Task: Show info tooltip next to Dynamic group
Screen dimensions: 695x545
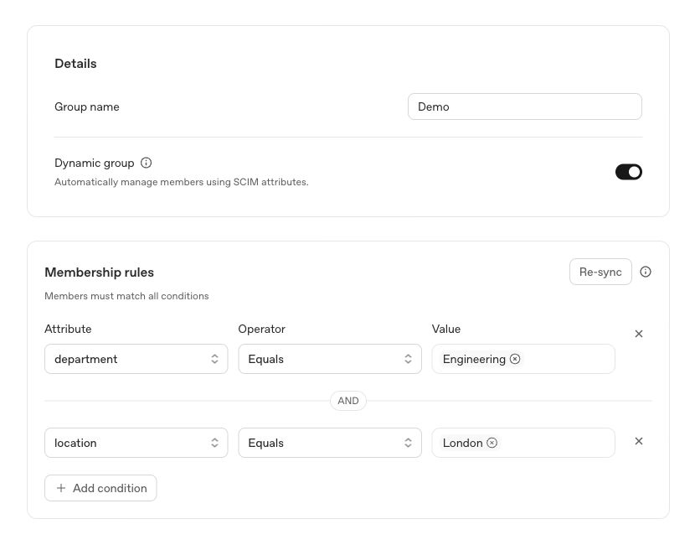Action: click(146, 163)
